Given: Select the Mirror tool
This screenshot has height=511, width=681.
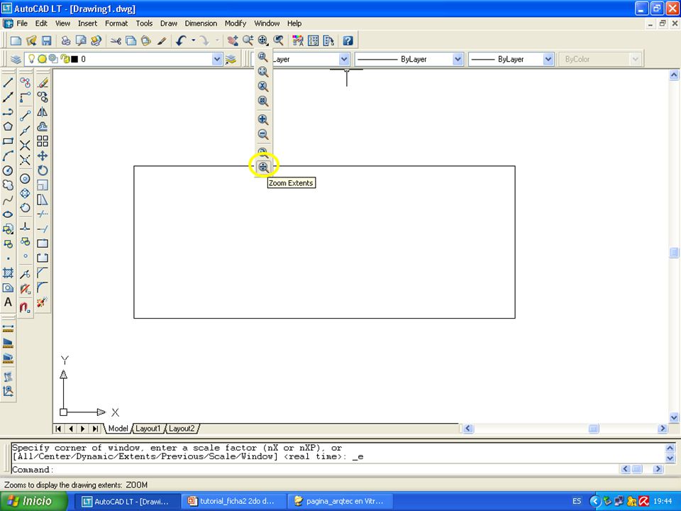Looking at the screenshot, I should coord(43,111).
